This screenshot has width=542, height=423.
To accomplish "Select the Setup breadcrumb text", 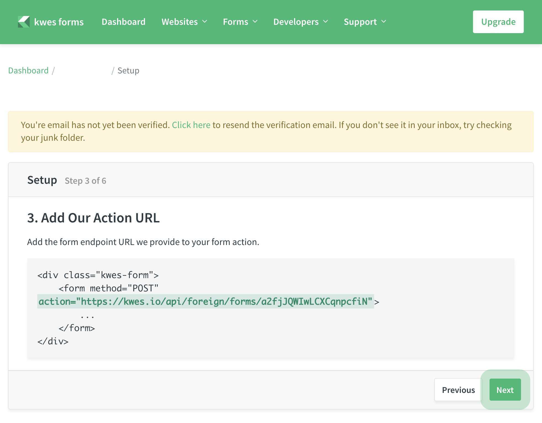I will [x=128, y=71].
